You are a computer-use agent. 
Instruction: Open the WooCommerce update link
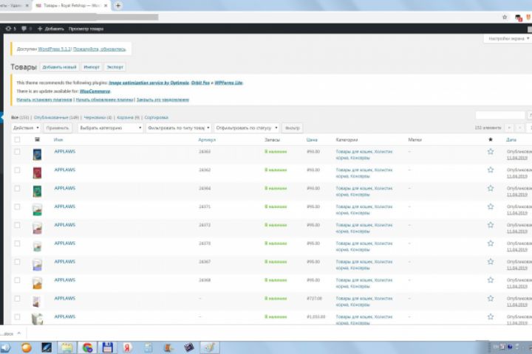point(95,91)
